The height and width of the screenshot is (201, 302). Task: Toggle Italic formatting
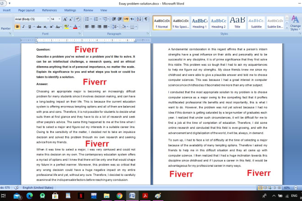pos(23,27)
